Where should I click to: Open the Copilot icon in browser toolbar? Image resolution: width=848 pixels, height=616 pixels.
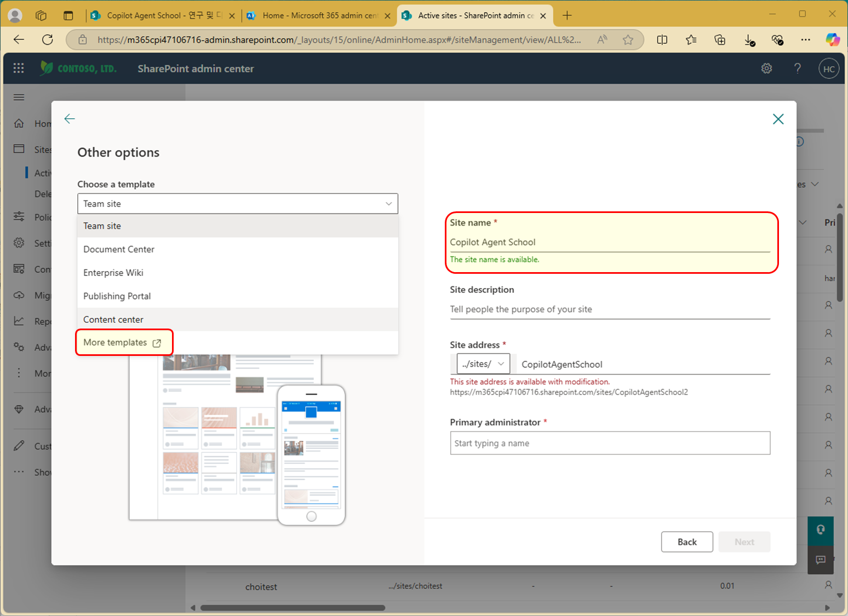pyautogui.click(x=833, y=39)
